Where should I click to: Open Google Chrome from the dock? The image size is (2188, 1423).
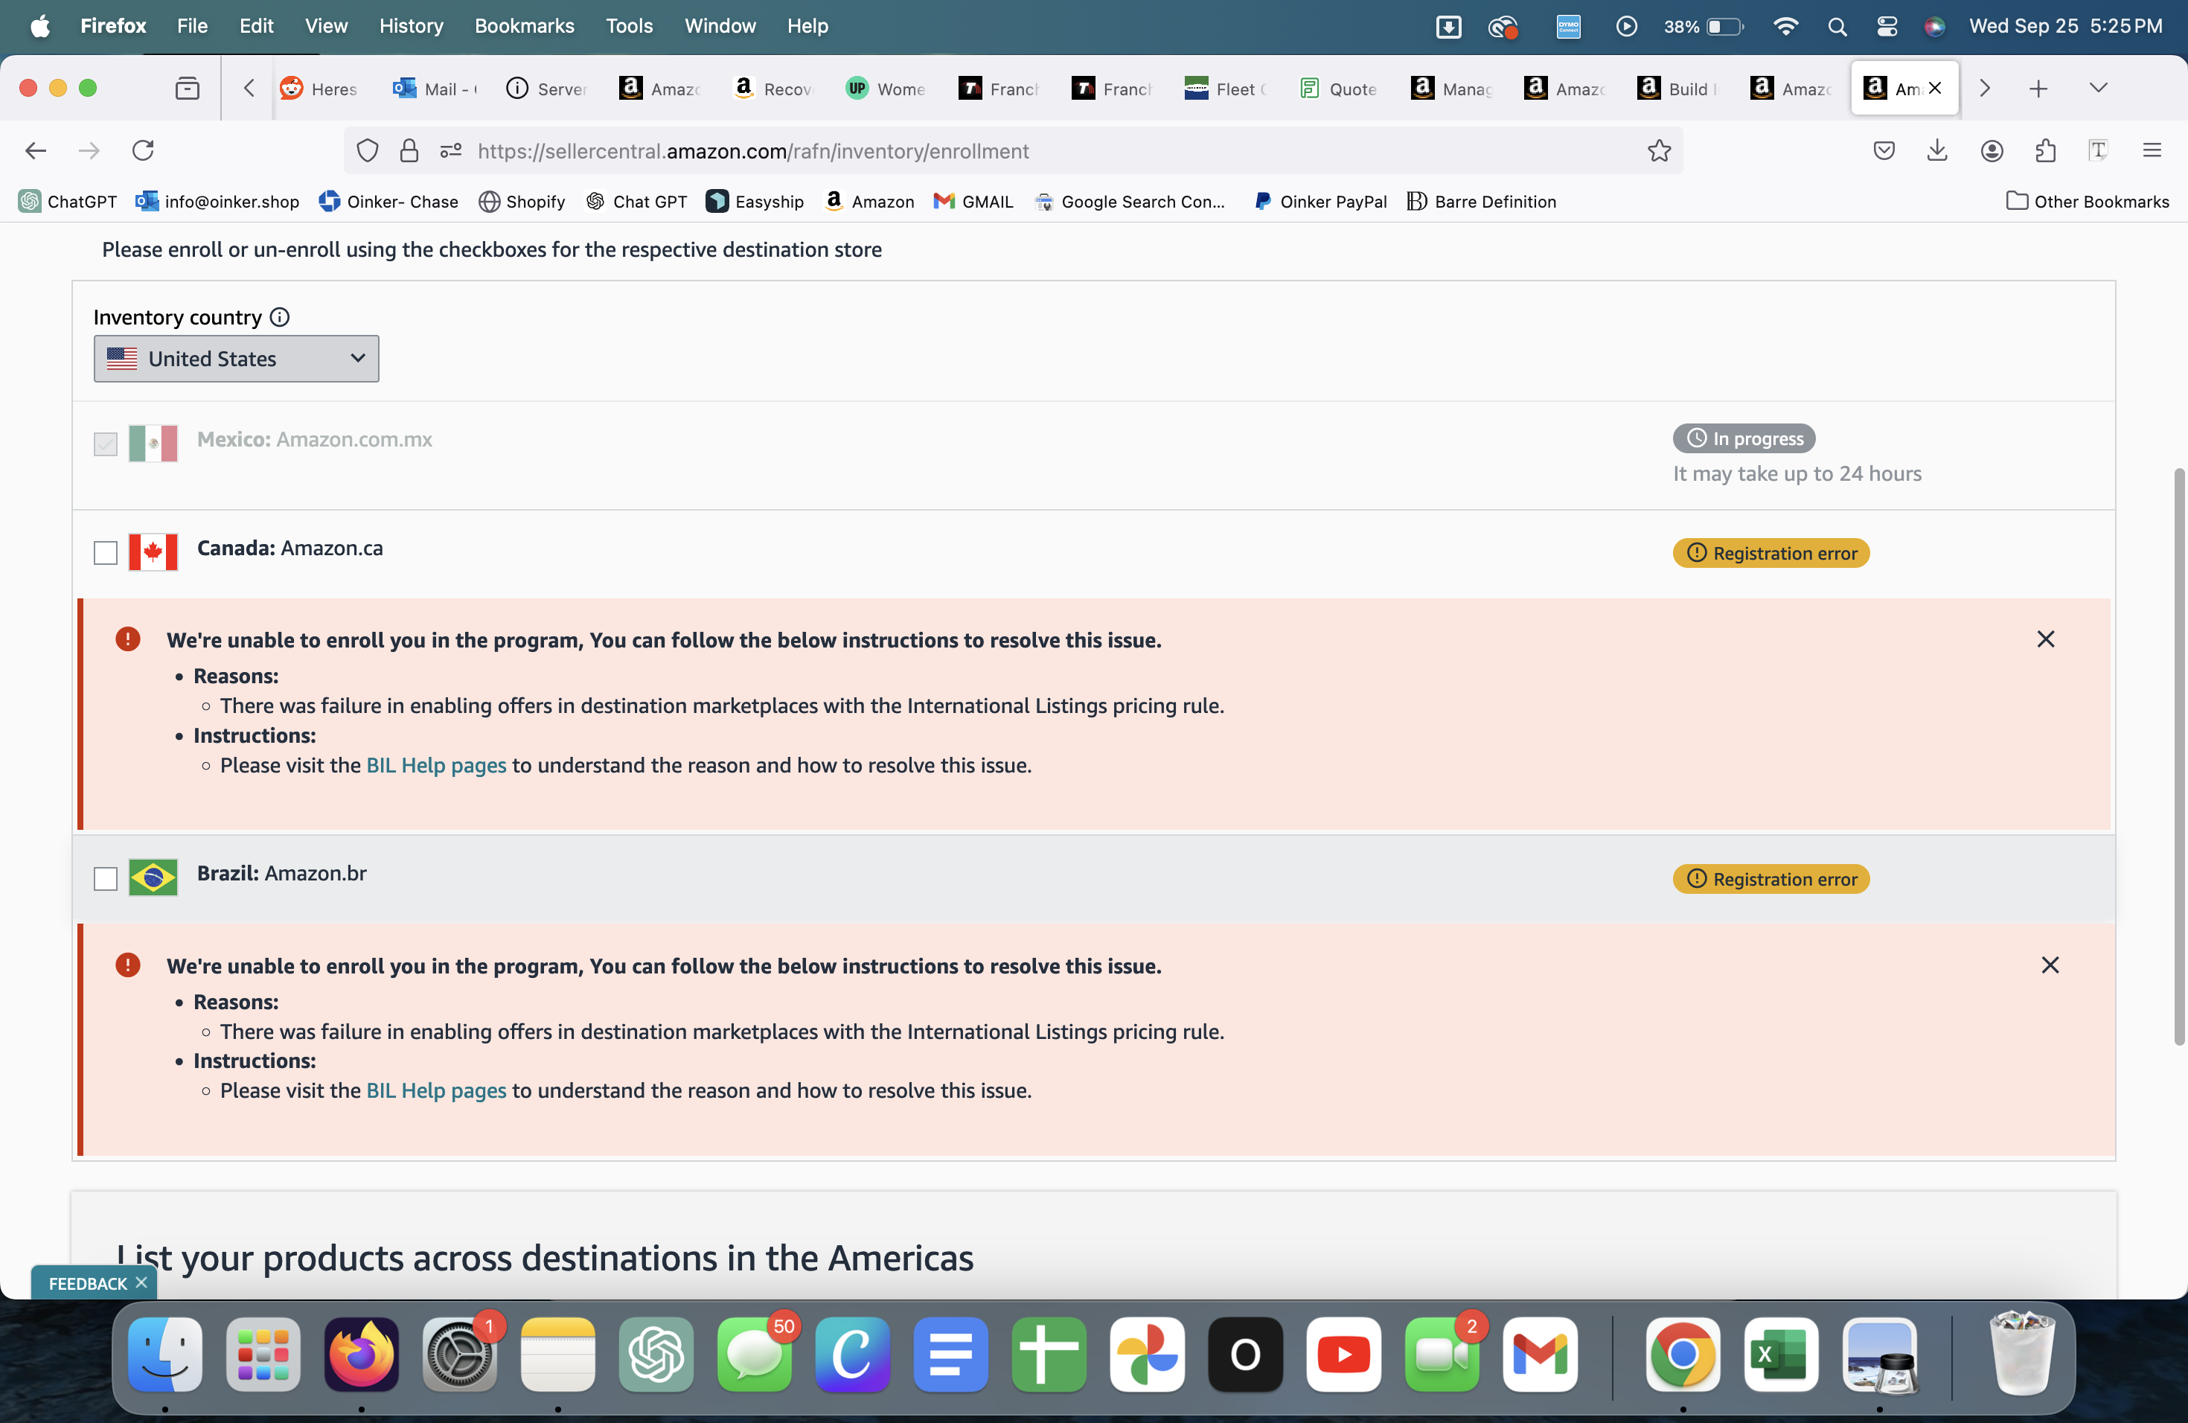point(1683,1354)
